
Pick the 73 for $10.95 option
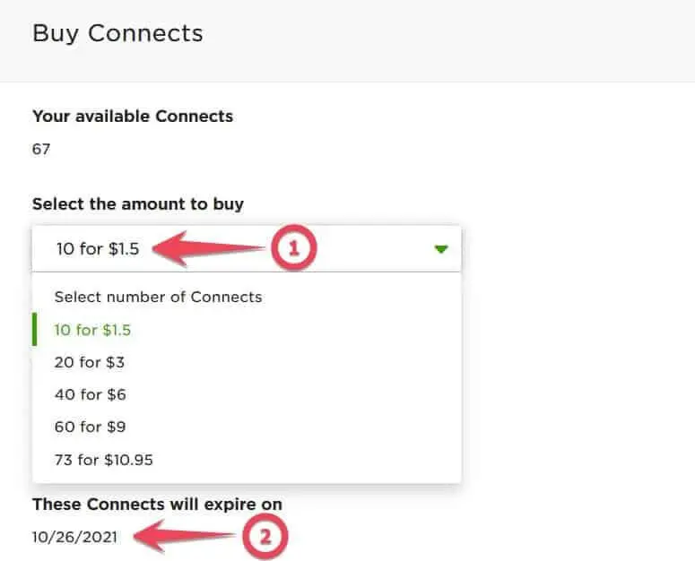point(103,460)
